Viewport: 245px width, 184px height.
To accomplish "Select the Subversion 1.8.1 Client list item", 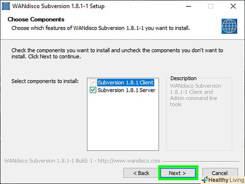I will [x=125, y=83].
